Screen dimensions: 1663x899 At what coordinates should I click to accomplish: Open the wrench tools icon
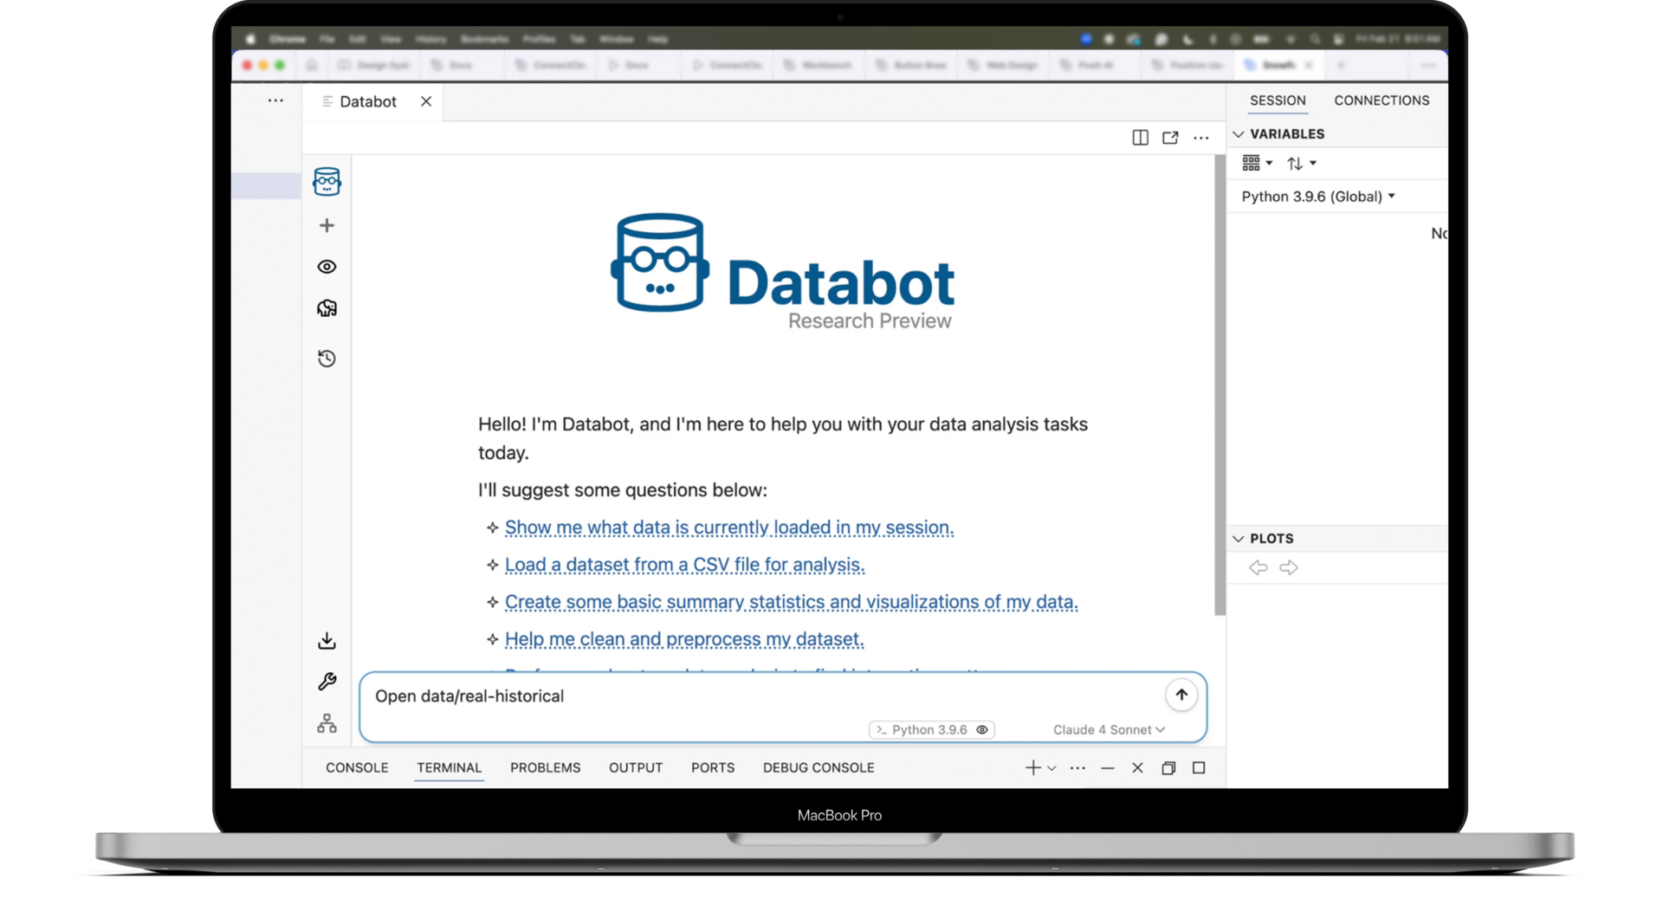(327, 682)
